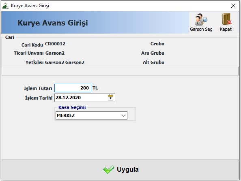Click the Ara Grubu label
The width and height of the screenshot is (241, 181).
[153, 53]
